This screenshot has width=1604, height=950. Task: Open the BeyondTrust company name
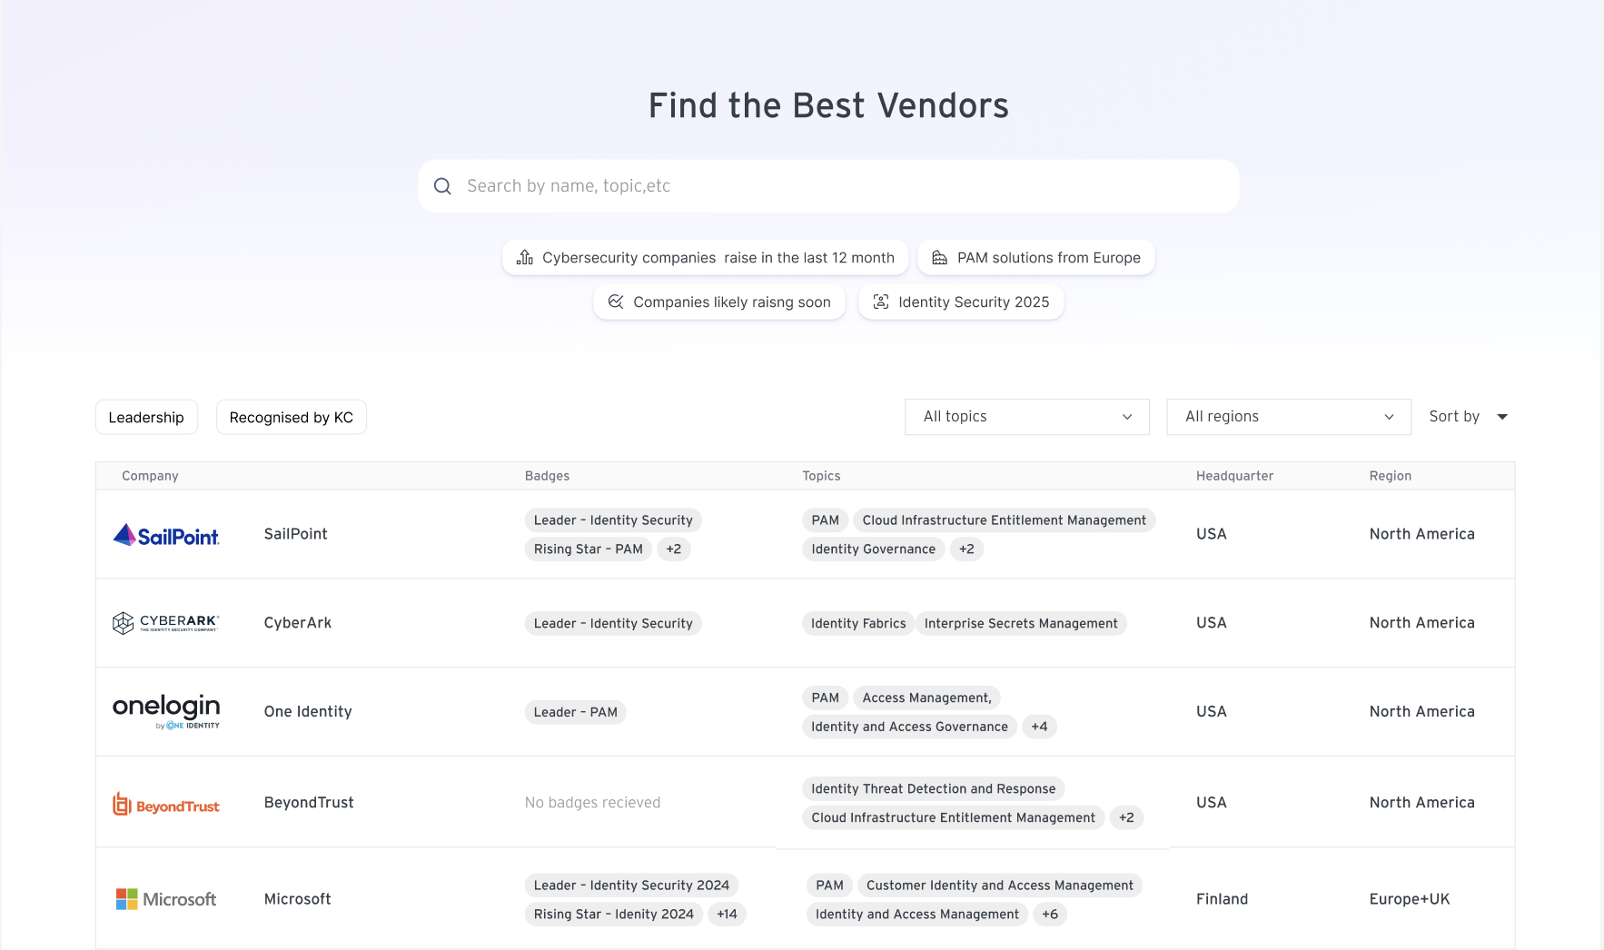point(309,803)
